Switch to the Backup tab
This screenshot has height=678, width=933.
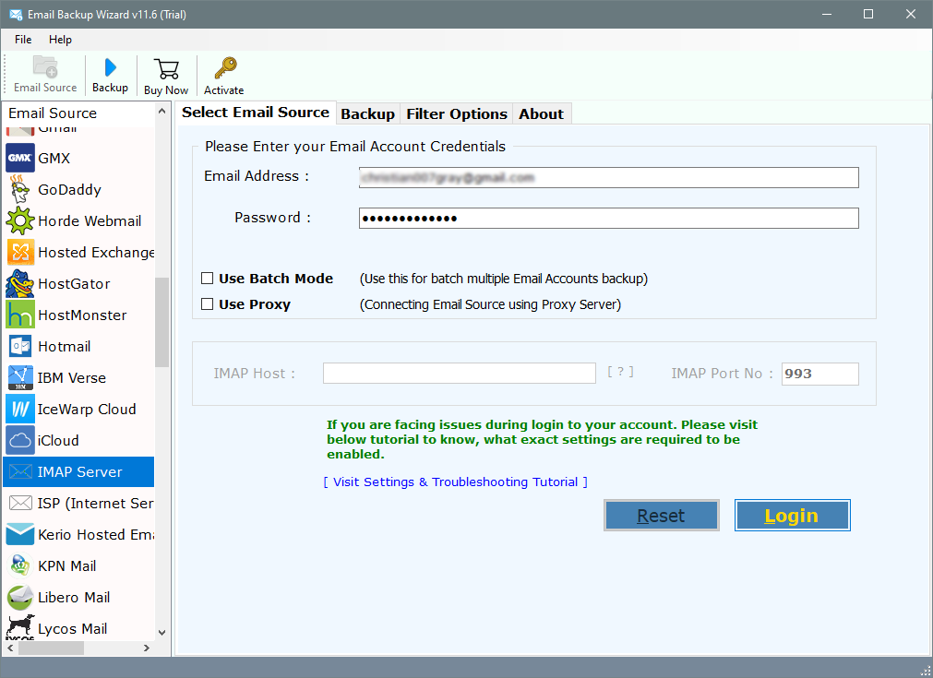tap(367, 113)
